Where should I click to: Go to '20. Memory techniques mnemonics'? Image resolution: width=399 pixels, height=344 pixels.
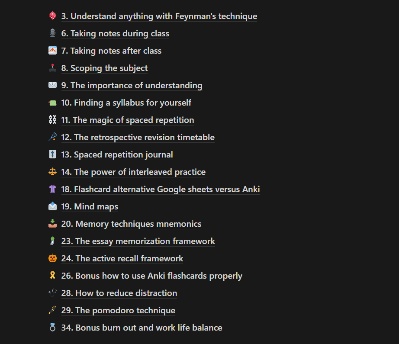[131, 224]
